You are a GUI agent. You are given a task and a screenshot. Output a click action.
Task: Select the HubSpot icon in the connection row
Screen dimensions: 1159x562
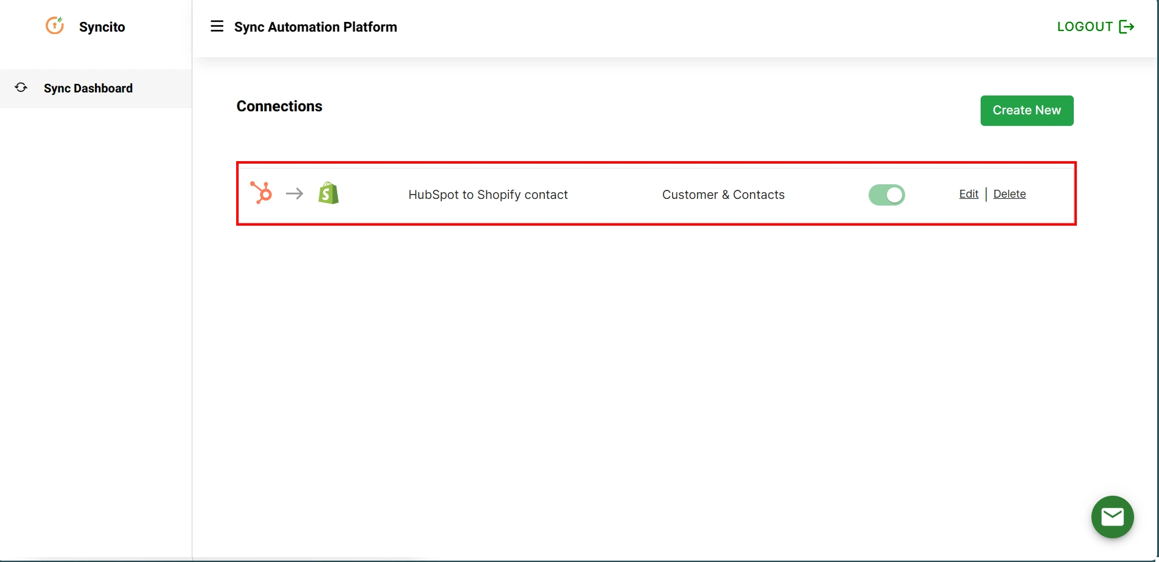click(x=262, y=192)
